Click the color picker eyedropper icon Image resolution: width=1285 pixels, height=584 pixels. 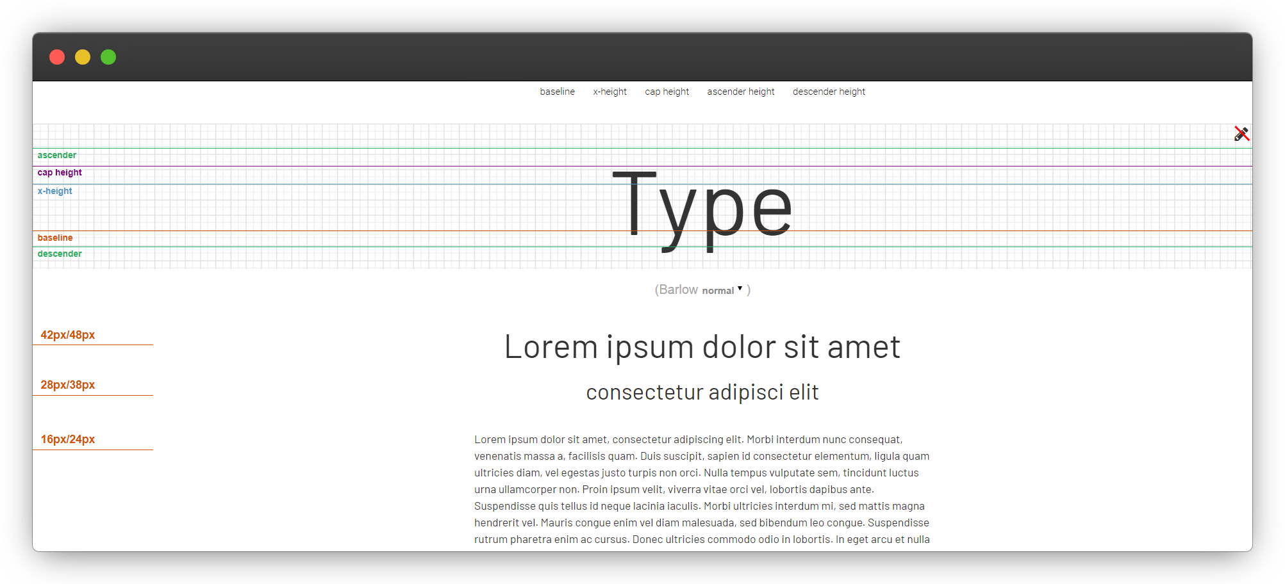tap(1241, 134)
